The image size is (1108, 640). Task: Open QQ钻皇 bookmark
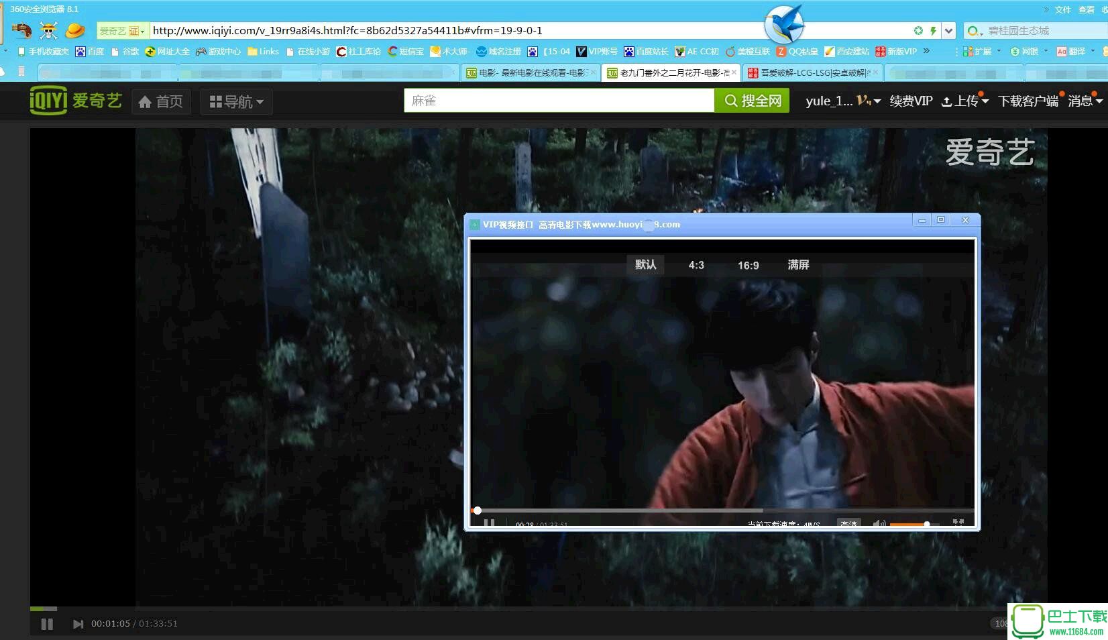(x=797, y=52)
